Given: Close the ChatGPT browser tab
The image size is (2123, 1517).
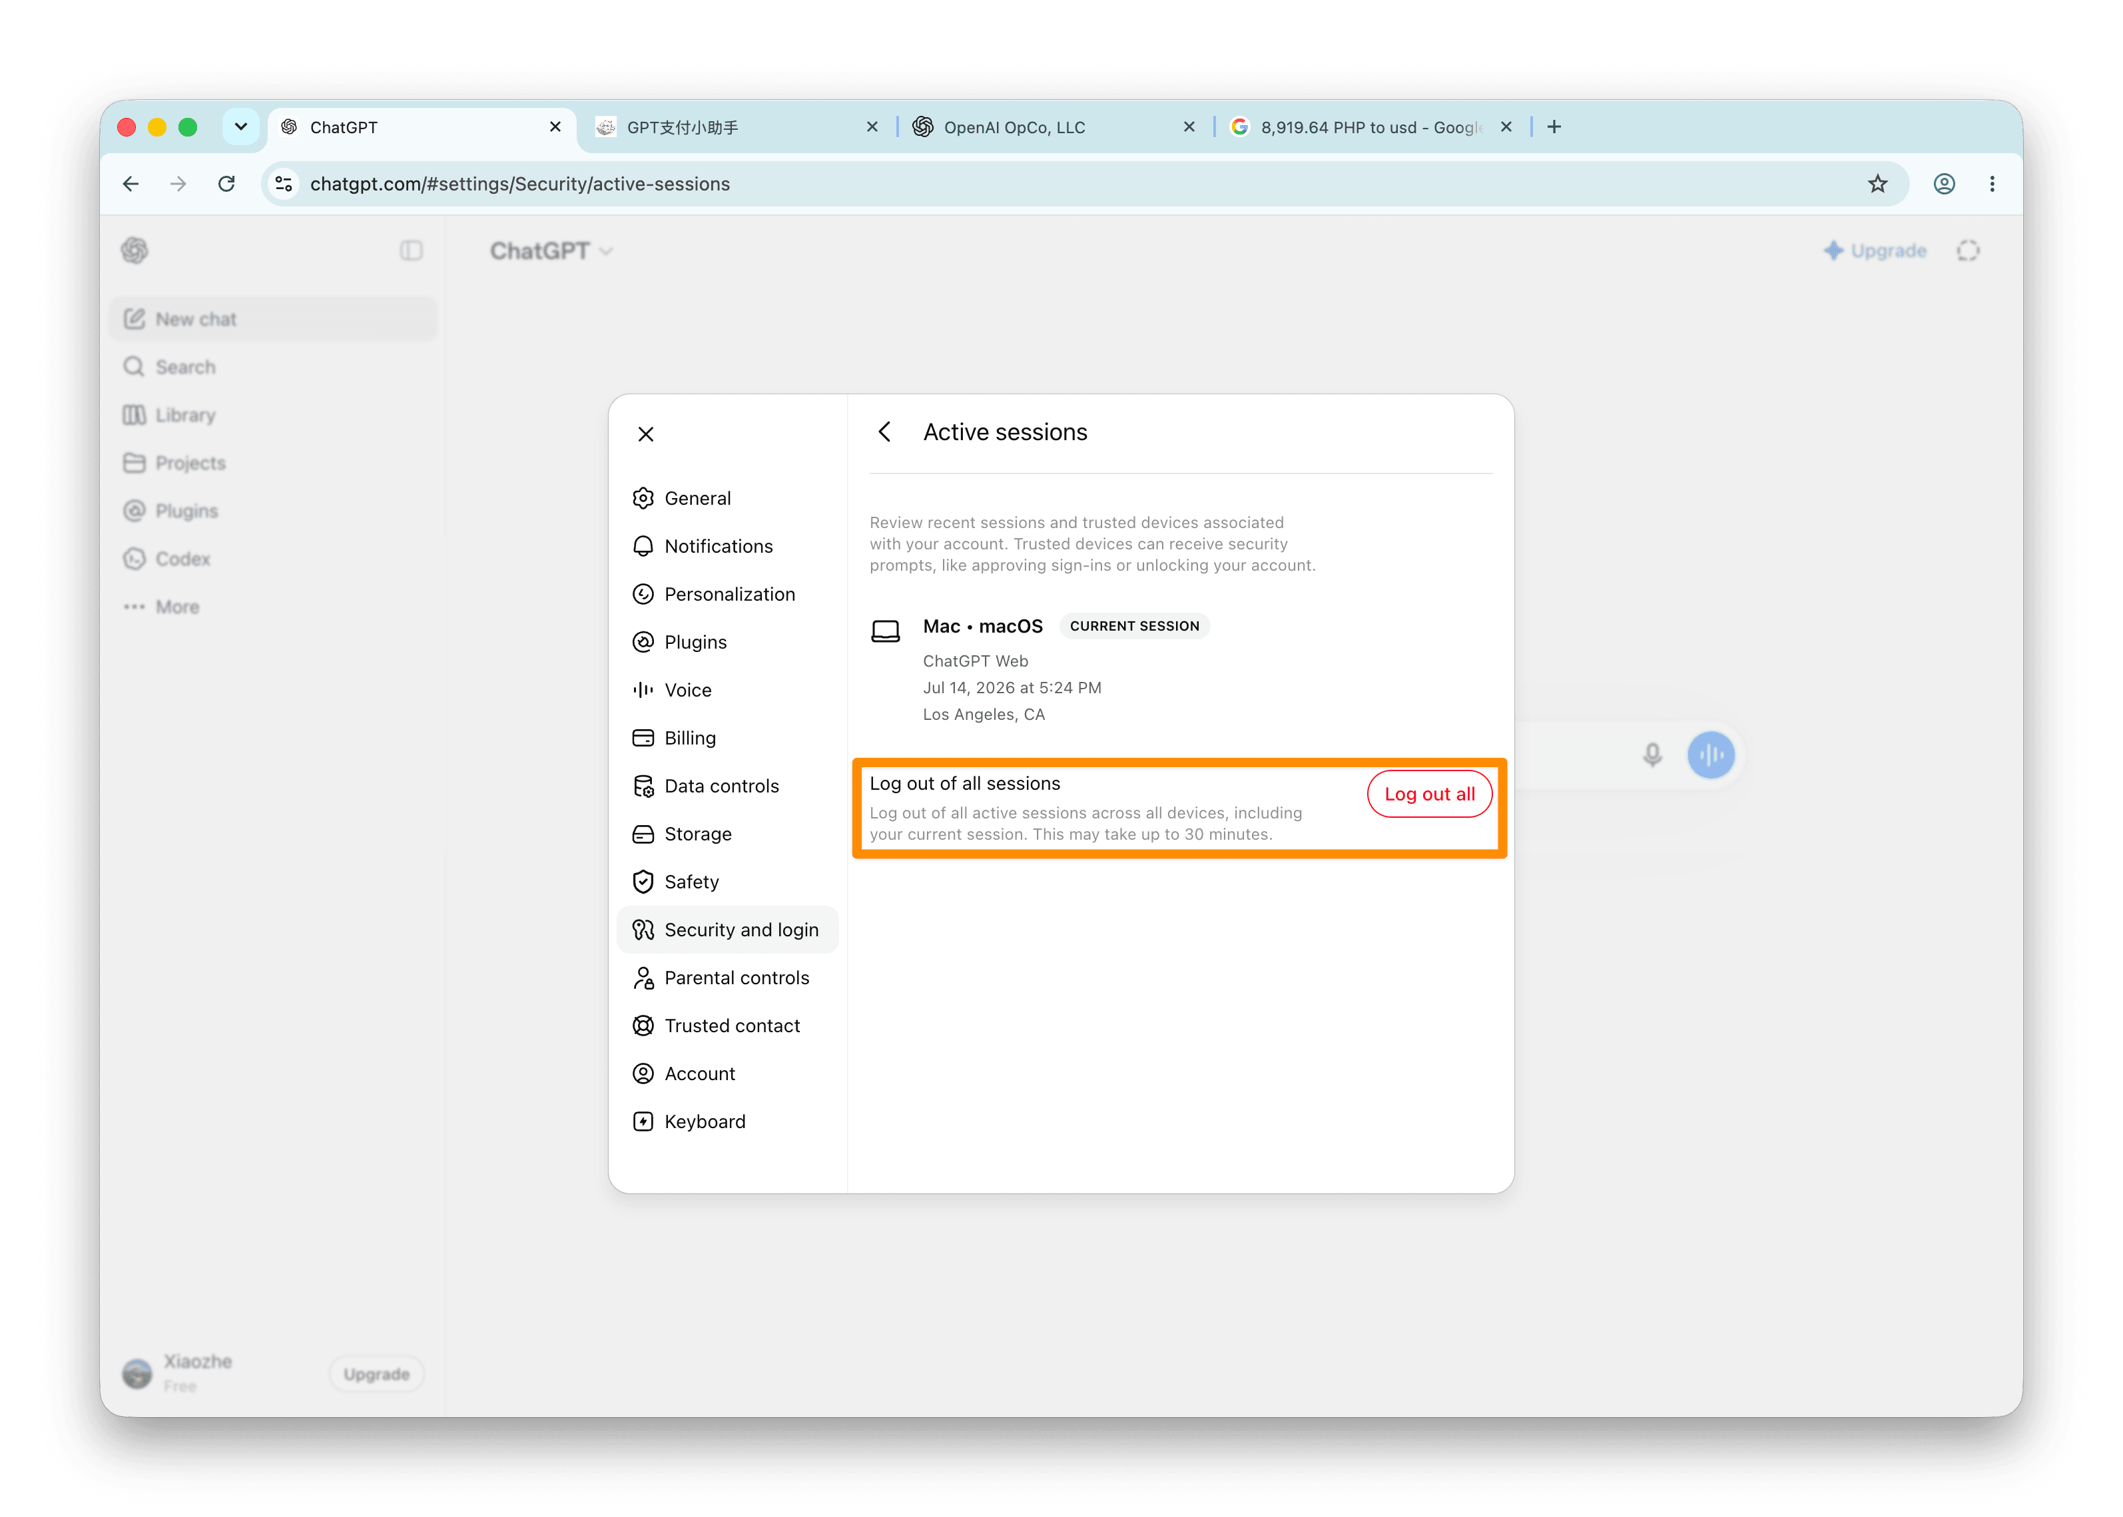Looking at the screenshot, I should pyautogui.click(x=556, y=127).
